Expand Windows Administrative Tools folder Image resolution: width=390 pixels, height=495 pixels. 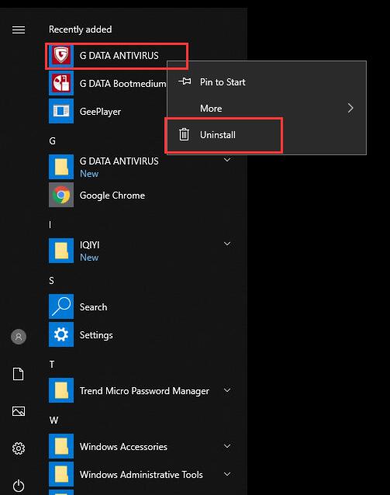pyautogui.click(x=227, y=474)
